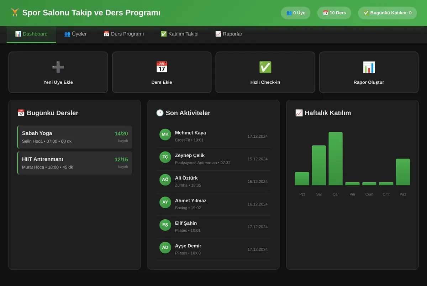Click the plus icon on Yeni Üye Ekle
Viewport: 427px width, 286px height.
(58, 67)
